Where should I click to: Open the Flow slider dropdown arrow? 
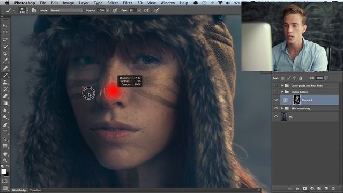[139, 10]
